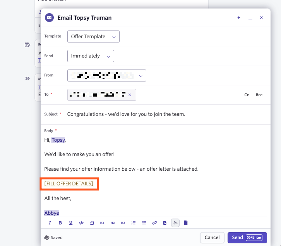Click the Saved draft status icon

point(47,238)
